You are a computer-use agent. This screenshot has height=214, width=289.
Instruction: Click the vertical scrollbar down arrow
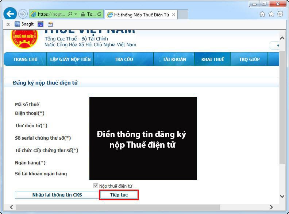click(x=282, y=197)
